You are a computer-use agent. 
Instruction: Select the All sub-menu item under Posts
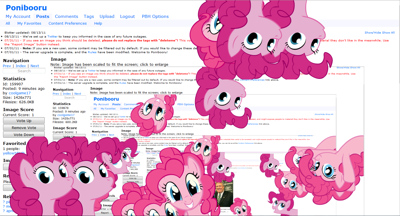tap(8, 24)
